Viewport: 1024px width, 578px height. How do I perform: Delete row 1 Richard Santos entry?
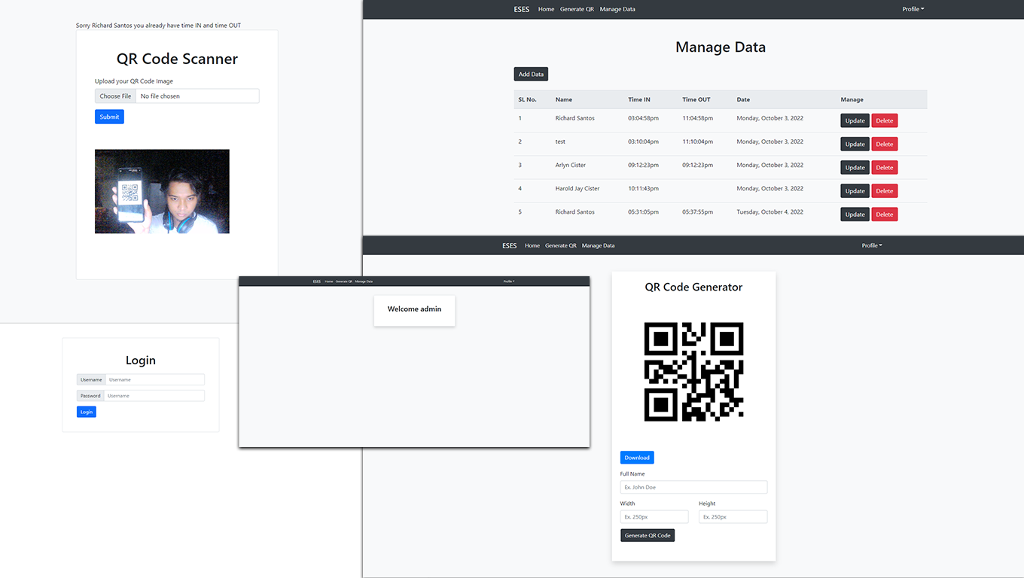pos(885,120)
